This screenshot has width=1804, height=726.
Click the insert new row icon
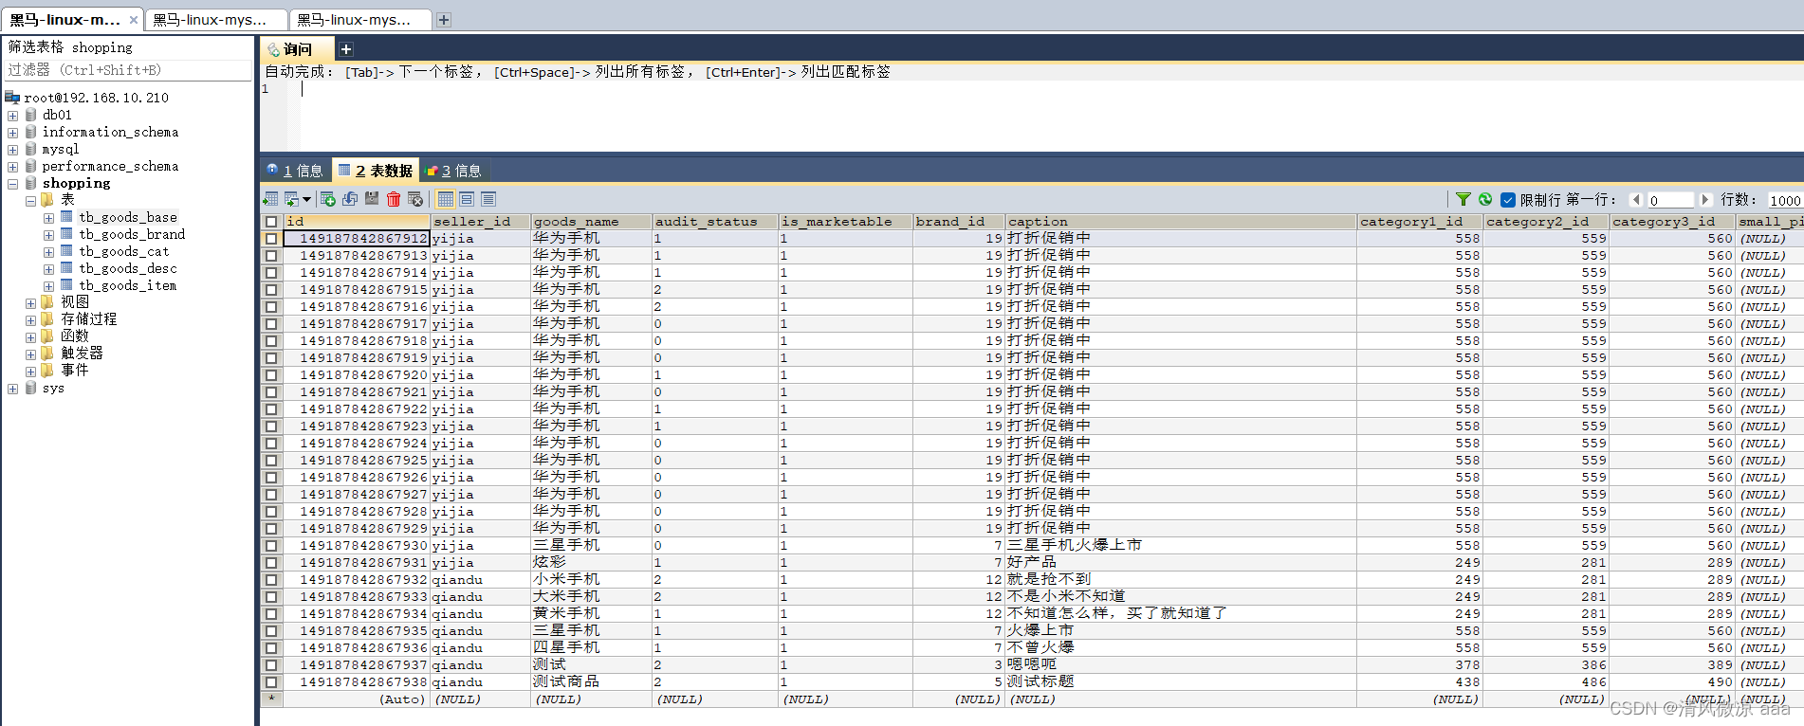click(327, 199)
